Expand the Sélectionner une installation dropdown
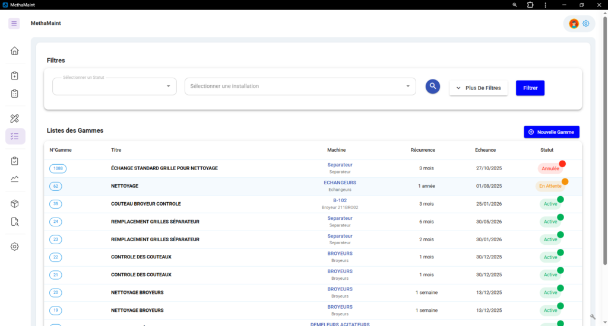Image resolution: width=608 pixels, height=326 pixels. [300, 87]
